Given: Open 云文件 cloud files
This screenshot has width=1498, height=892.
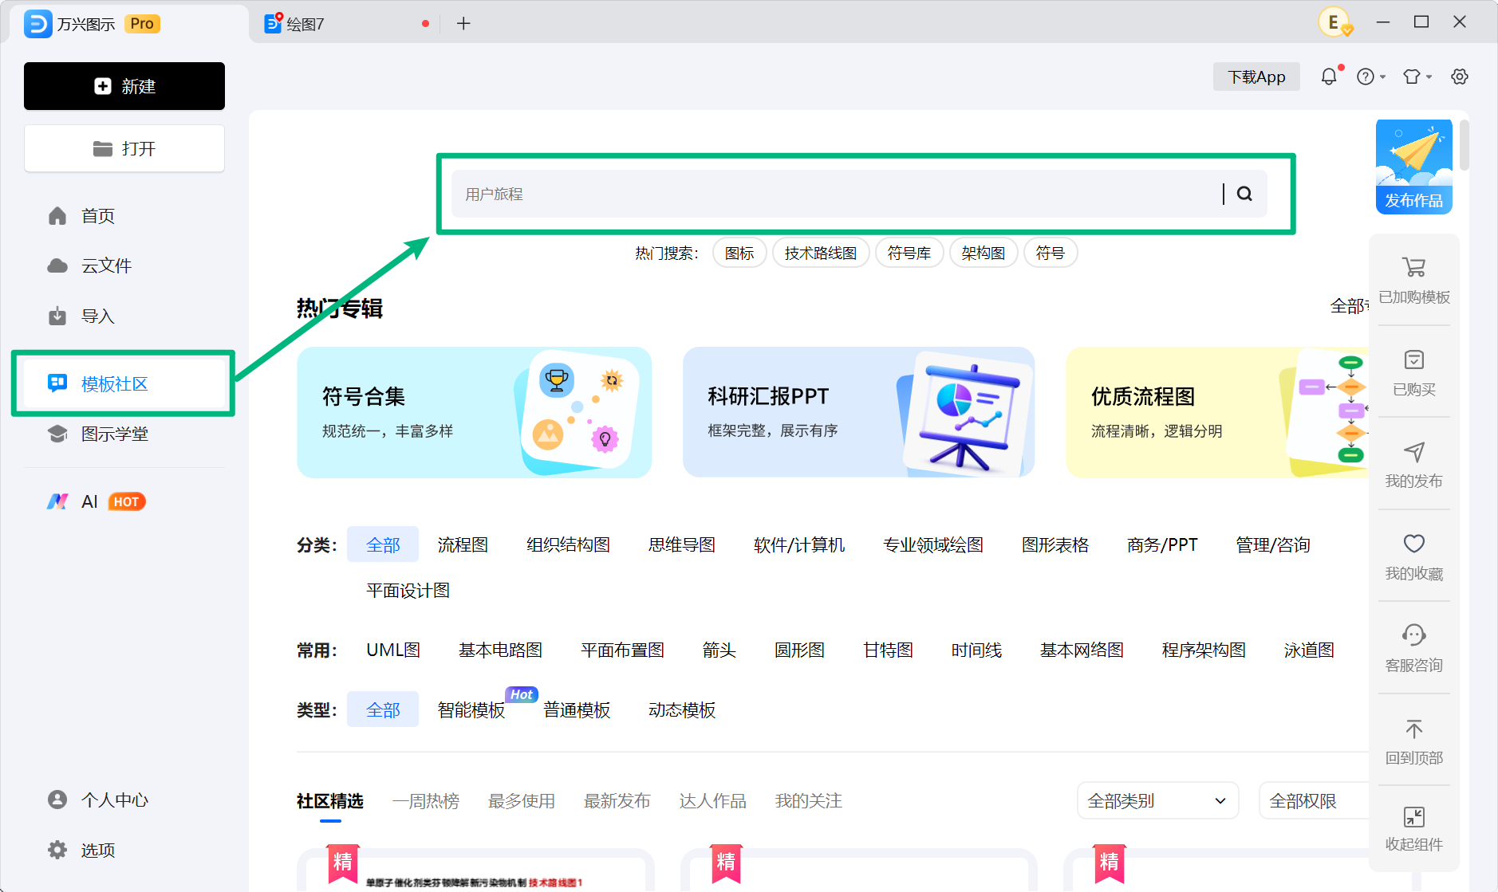Looking at the screenshot, I should pyautogui.click(x=106, y=265).
